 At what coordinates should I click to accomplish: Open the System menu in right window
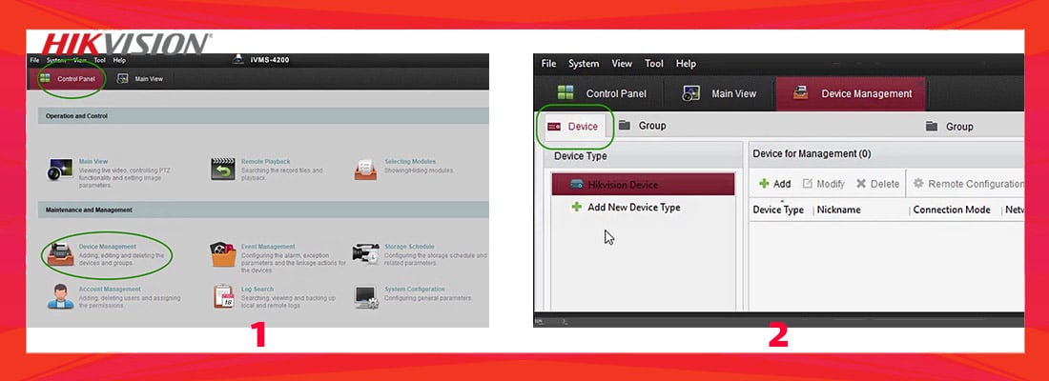[584, 64]
